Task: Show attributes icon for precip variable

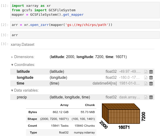Action: click(x=146, y=97)
